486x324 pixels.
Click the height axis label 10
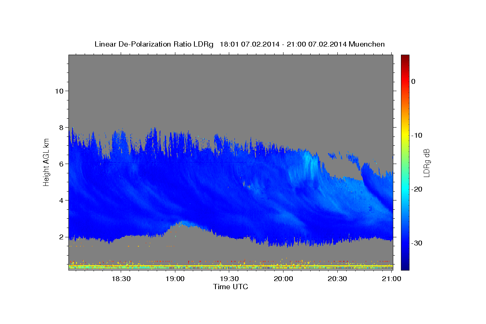coord(59,91)
